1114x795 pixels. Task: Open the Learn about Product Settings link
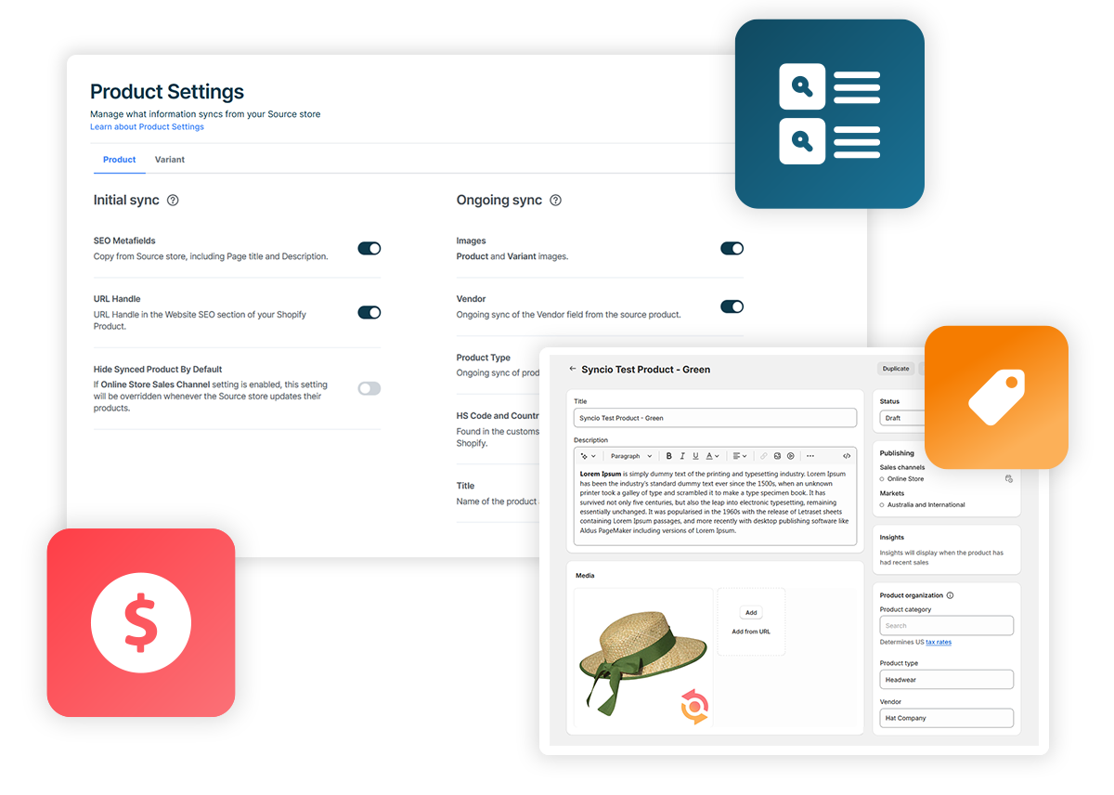click(x=147, y=126)
